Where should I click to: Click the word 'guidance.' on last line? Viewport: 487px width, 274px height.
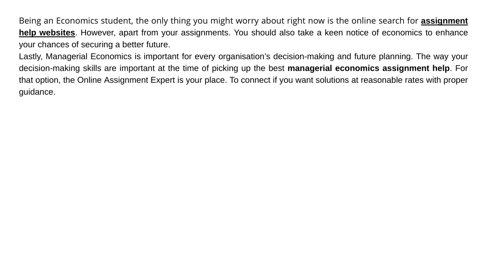pyautogui.click(x=37, y=92)
